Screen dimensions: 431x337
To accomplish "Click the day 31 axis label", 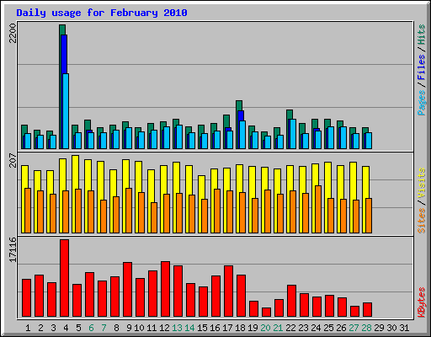I will (x=404, y=328).
